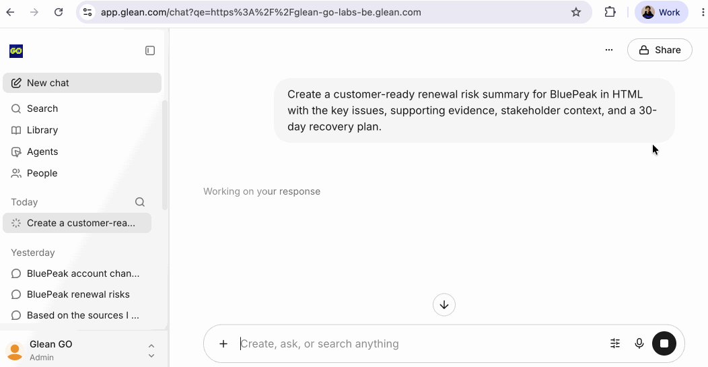Open 'Based on the sources I ...' chat
This screenshot has height=367, width=708.
pyautogui.click(x=77, y=315)
